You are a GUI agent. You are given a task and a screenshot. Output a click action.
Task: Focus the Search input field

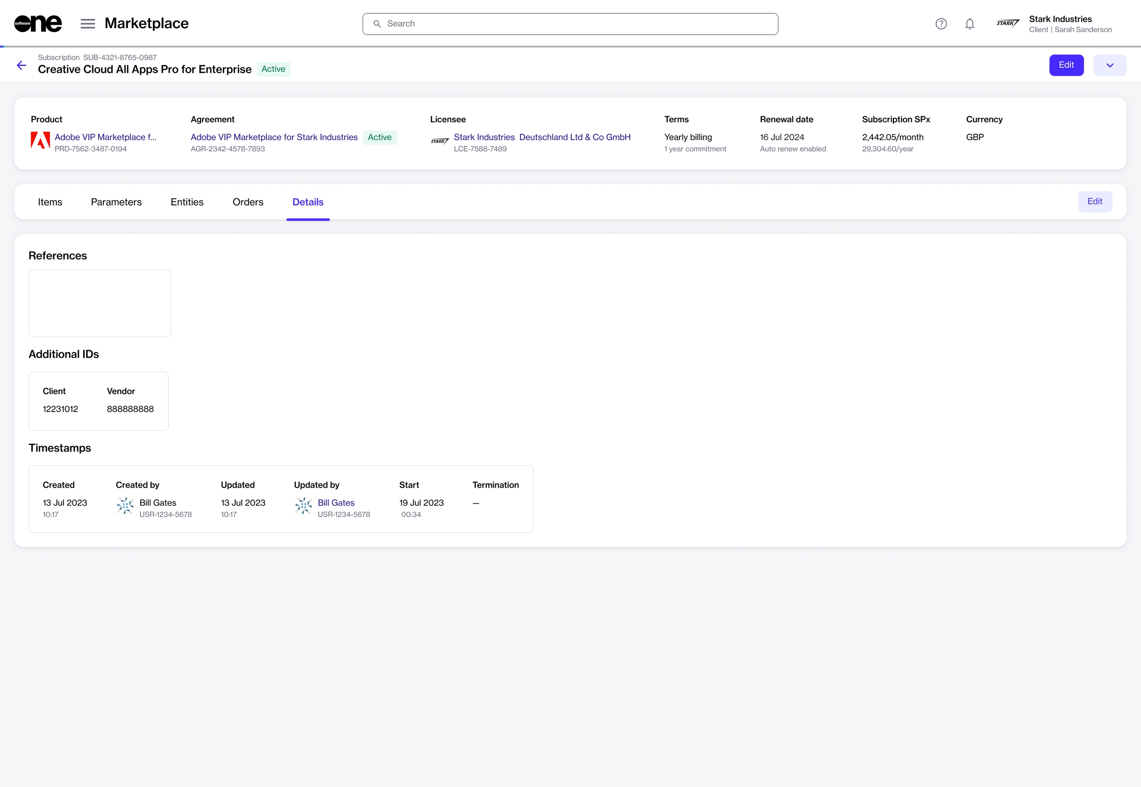[x=570, y=24]
